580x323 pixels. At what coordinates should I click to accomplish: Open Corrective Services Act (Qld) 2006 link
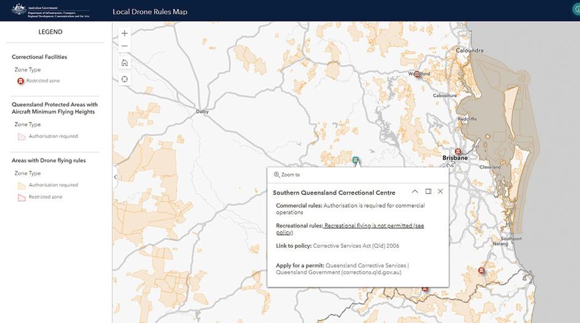pos(356,246)
